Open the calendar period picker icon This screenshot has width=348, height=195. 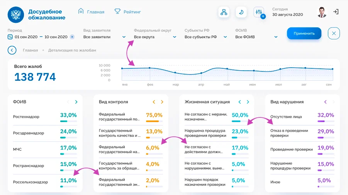coord(10,37)
